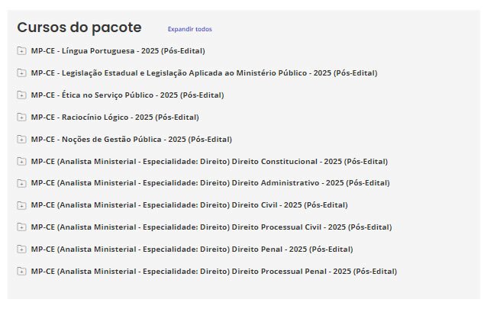Expand Direito Penal plus icon
The height and width of the screenshot is (309, 487).
tap(21, 249)
